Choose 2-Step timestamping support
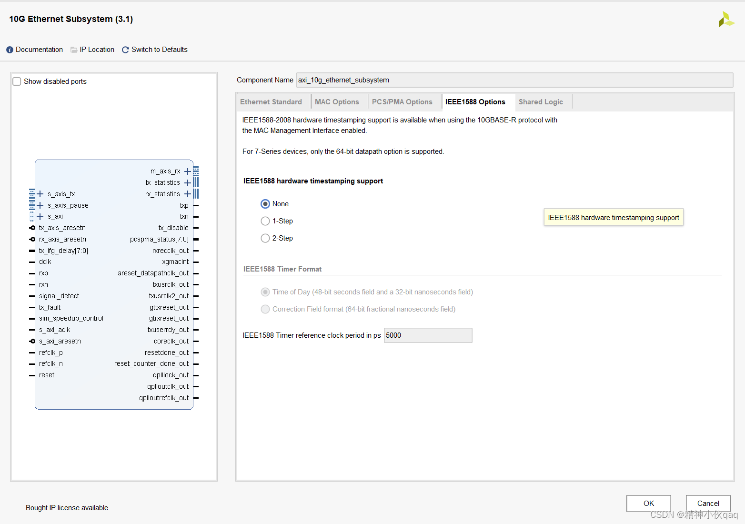This screenshot has height=524, width=745. (265, 238)
